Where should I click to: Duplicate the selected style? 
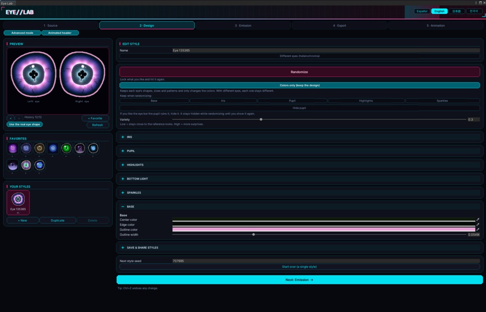pos(57,220)
